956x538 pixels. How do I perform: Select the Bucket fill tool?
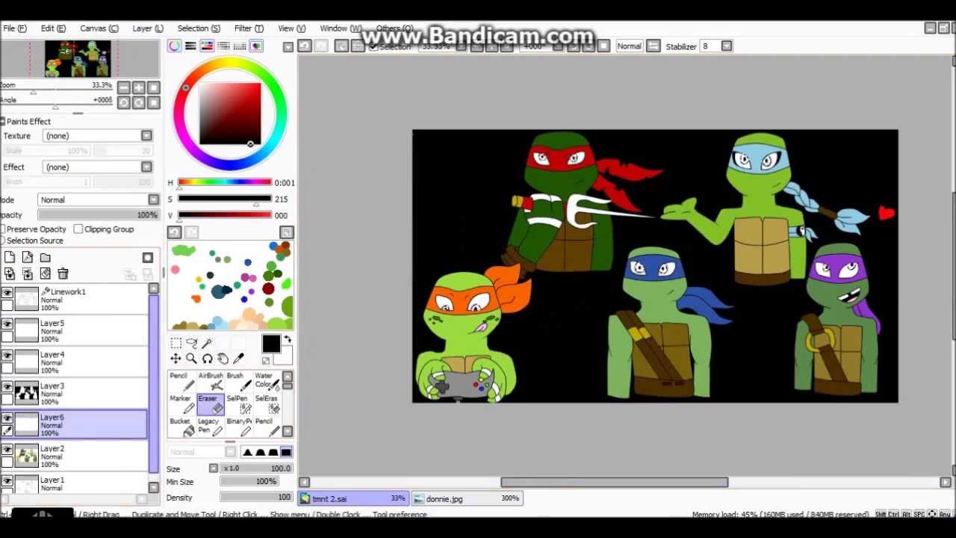pyautogui.click(x=183, y=427)
